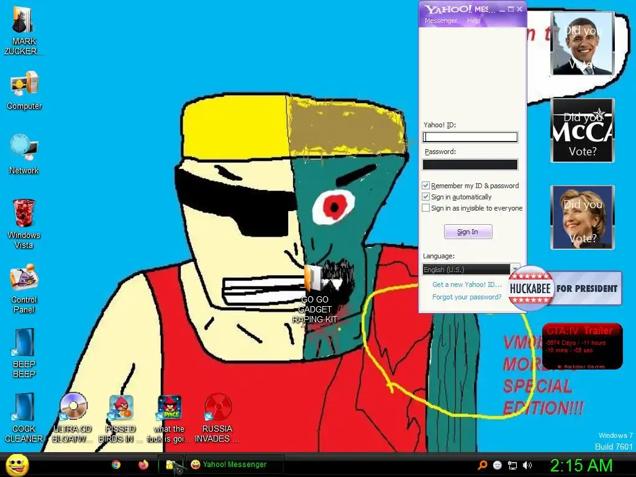Launch Chrome from the taskbar
This screenshot has height=477, width=636.
(116, 465)
